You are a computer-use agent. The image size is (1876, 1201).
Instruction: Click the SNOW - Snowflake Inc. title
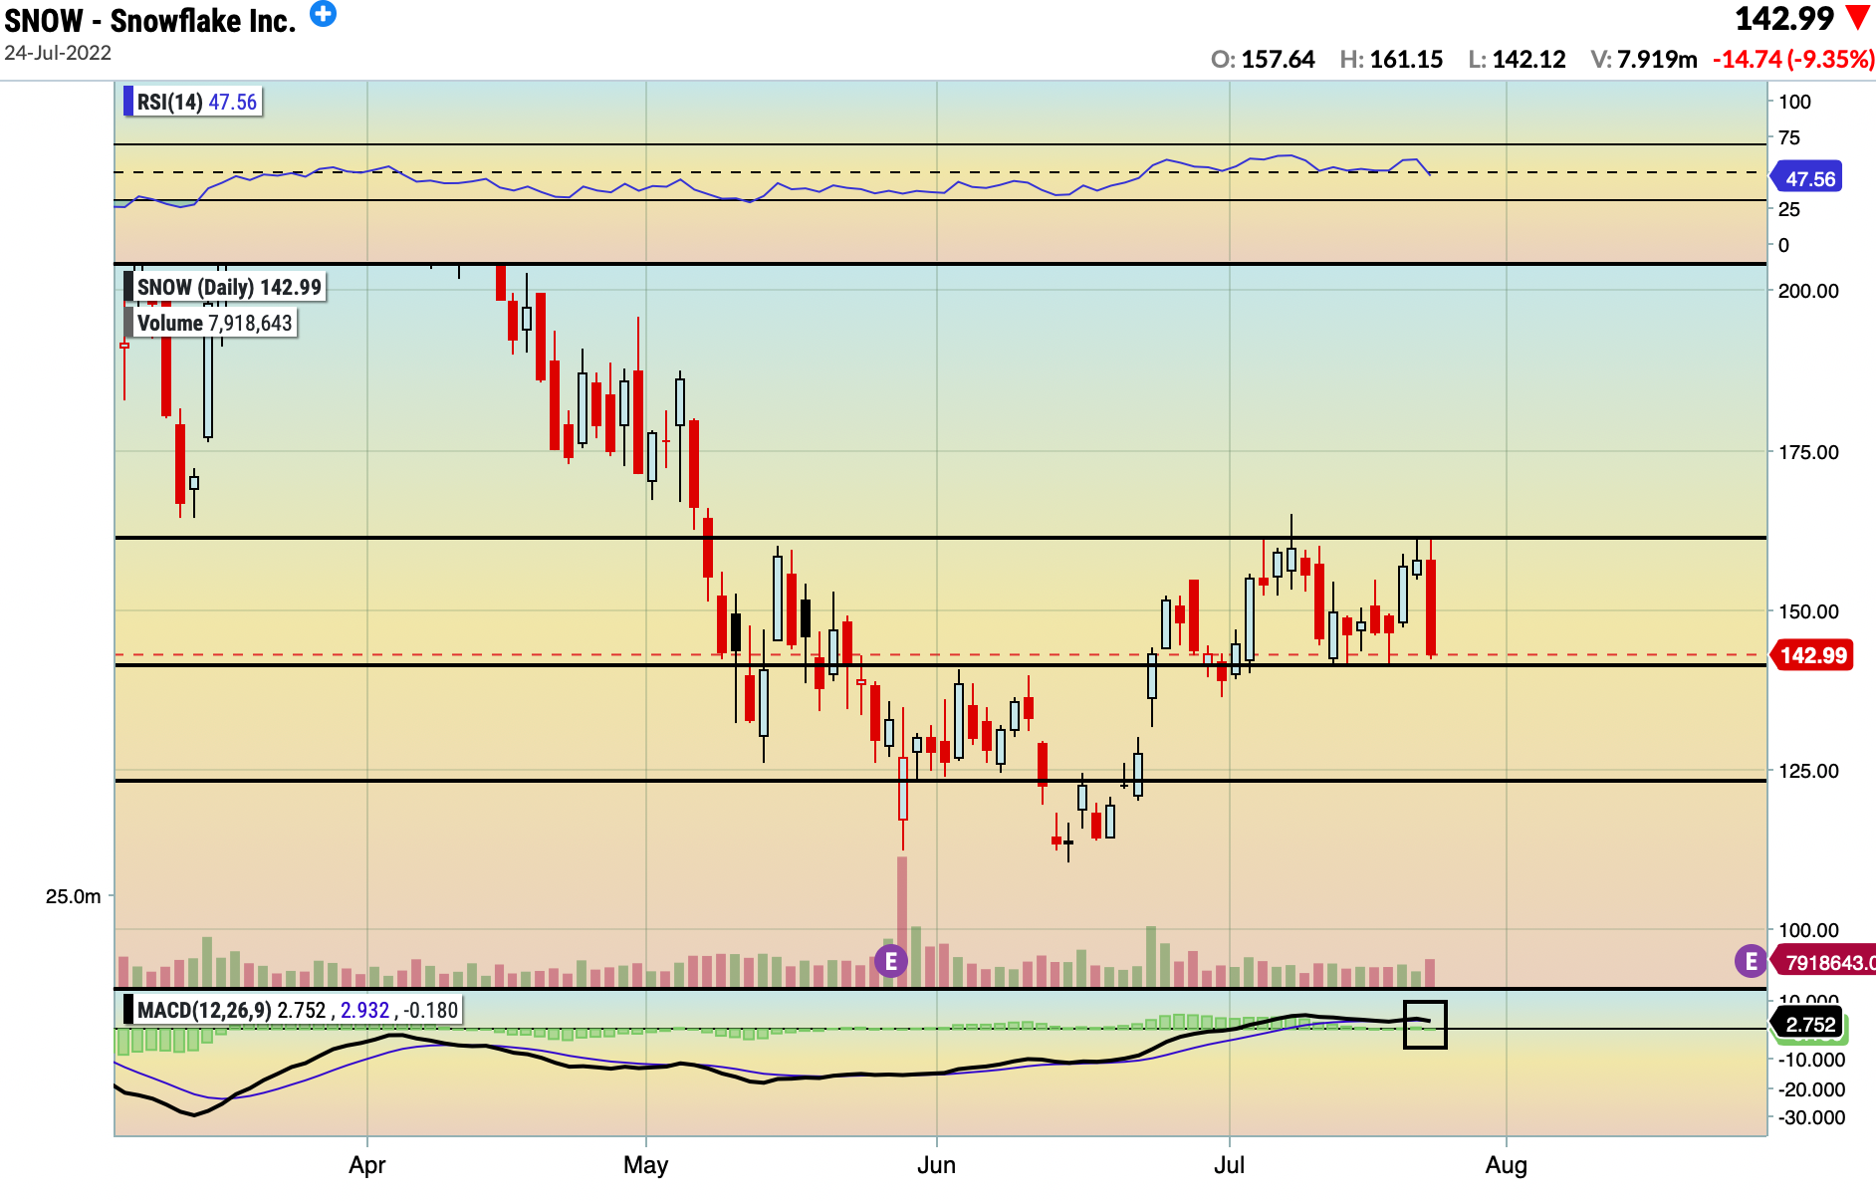click(150, 20)
